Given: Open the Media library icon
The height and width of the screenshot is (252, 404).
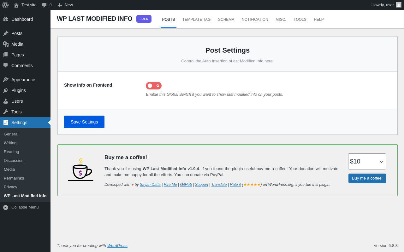Looking at the screenshot, I should pos(6,44).
